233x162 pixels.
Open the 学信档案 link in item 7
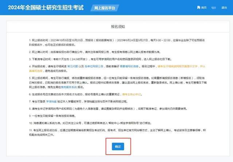(x=51, y=102)
